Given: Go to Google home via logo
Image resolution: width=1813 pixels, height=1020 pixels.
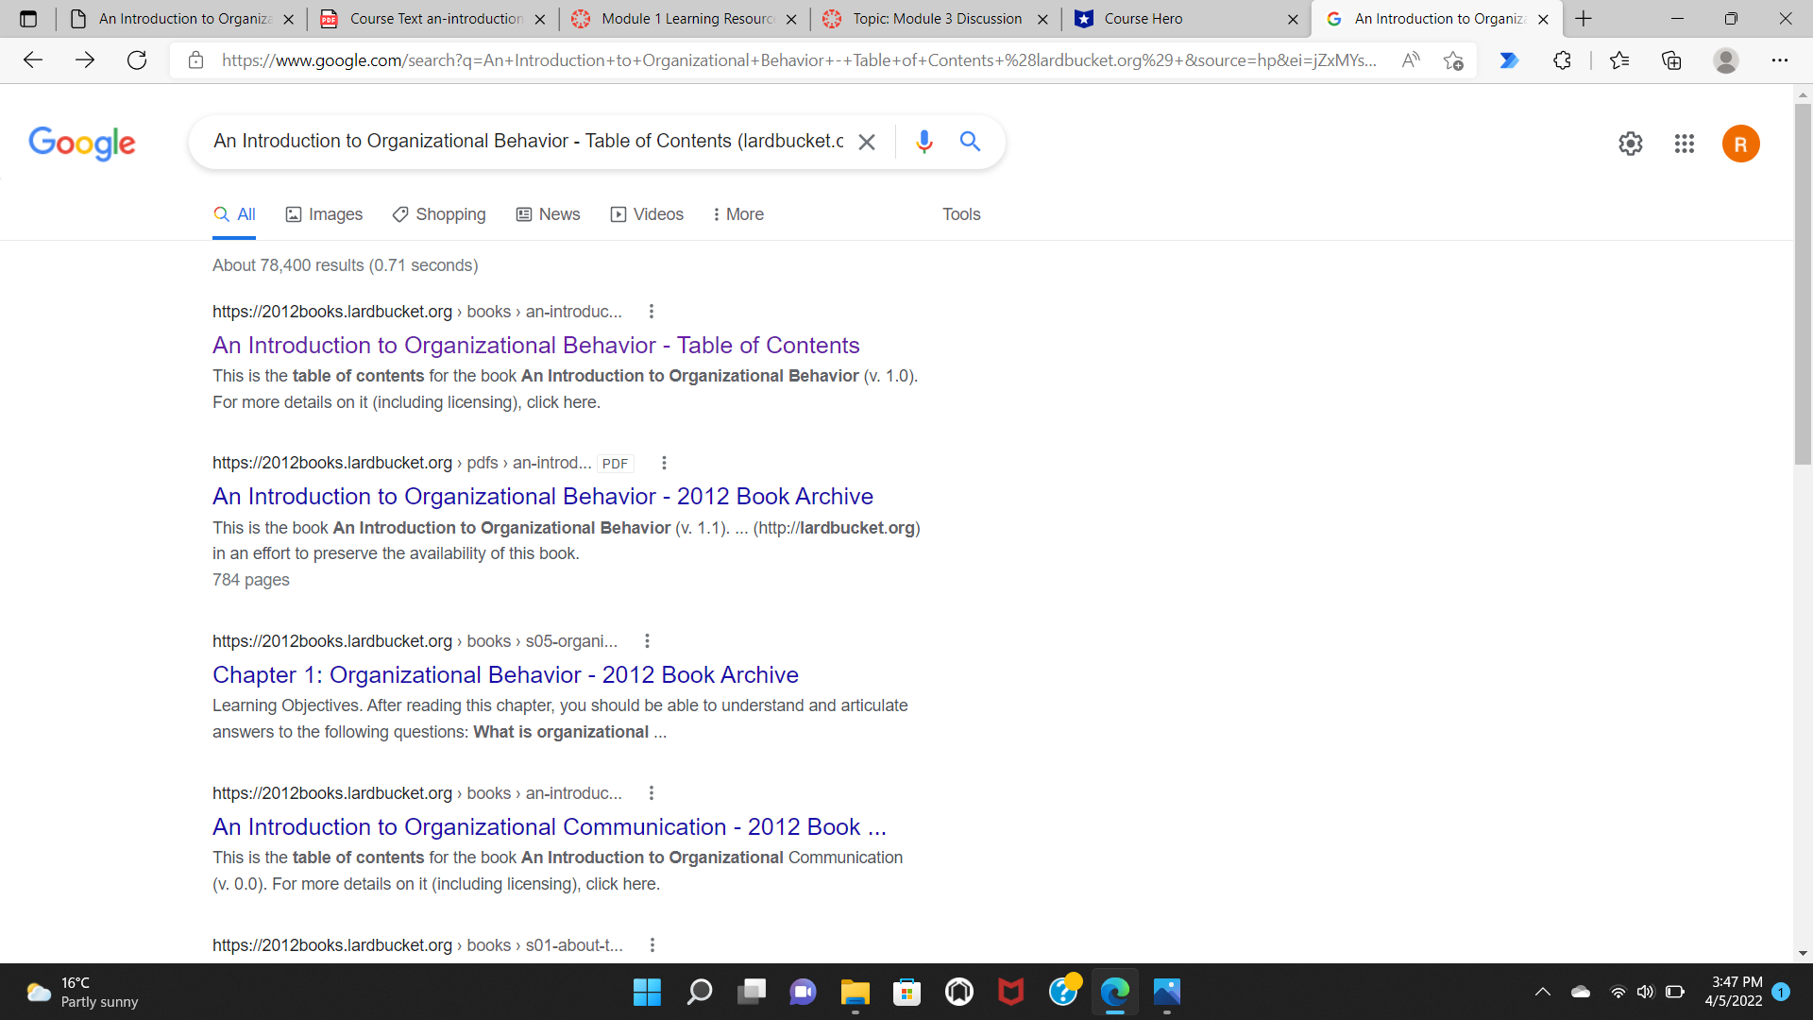Looking at the screenshot, I should 82,143.
